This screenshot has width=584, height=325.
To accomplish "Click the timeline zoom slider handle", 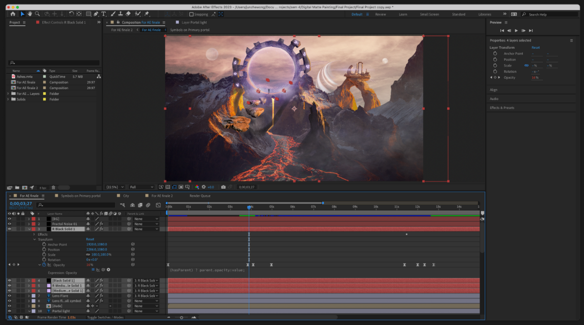I will [181, 317].
